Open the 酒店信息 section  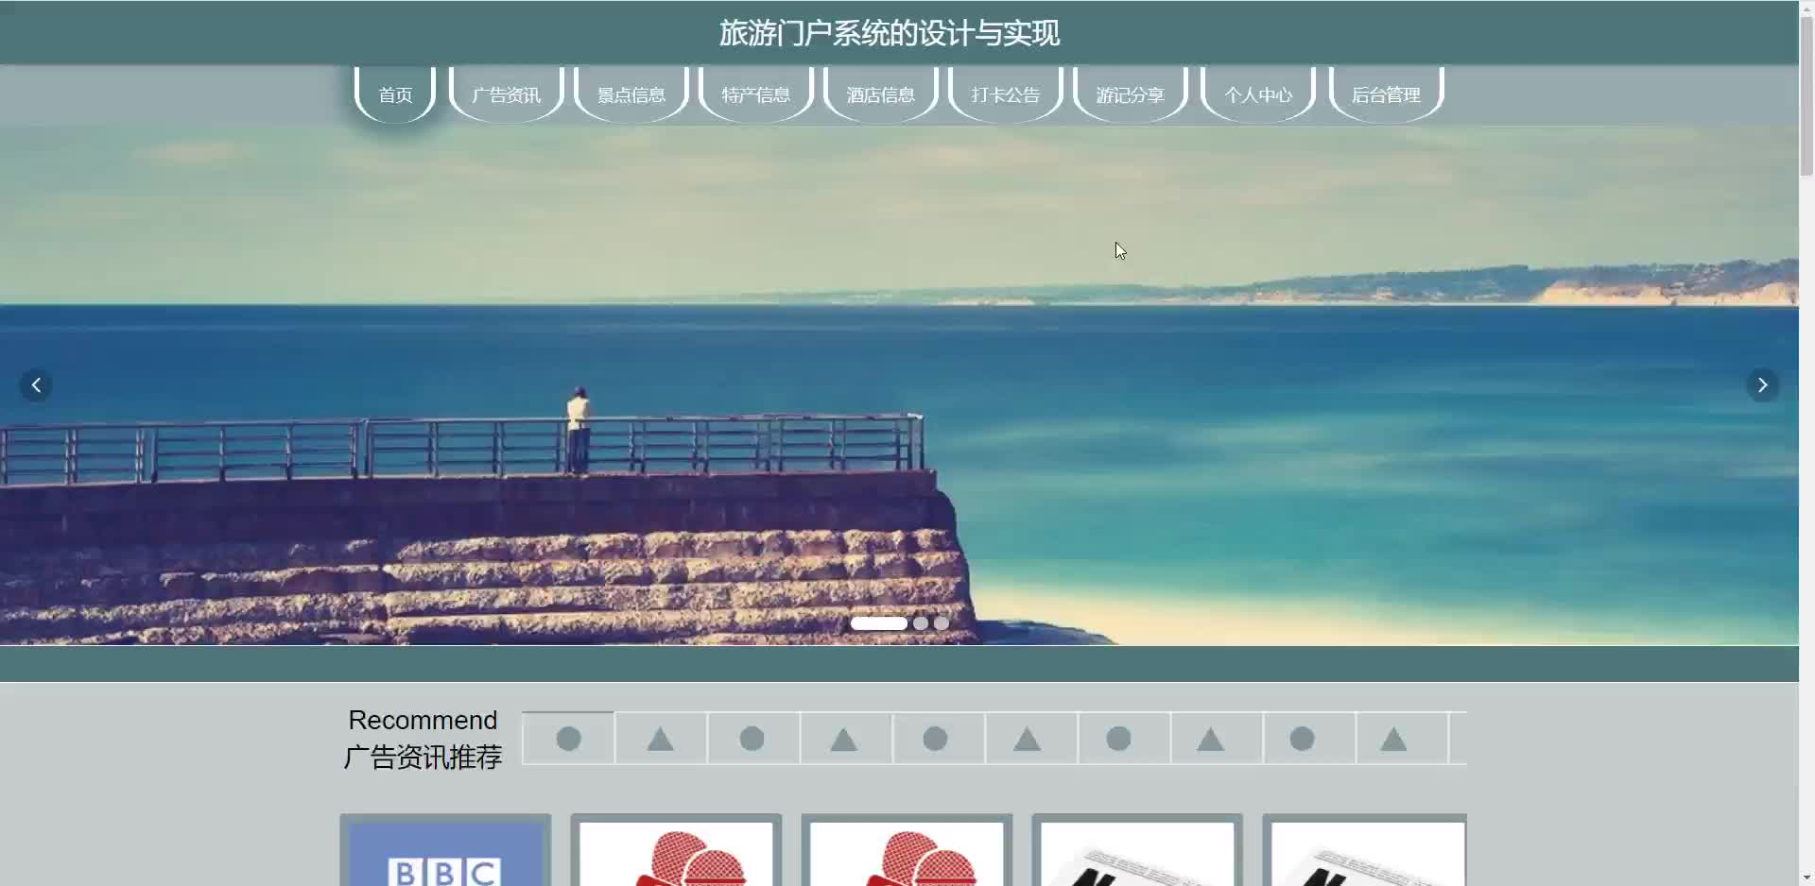(x=880, y=94)
